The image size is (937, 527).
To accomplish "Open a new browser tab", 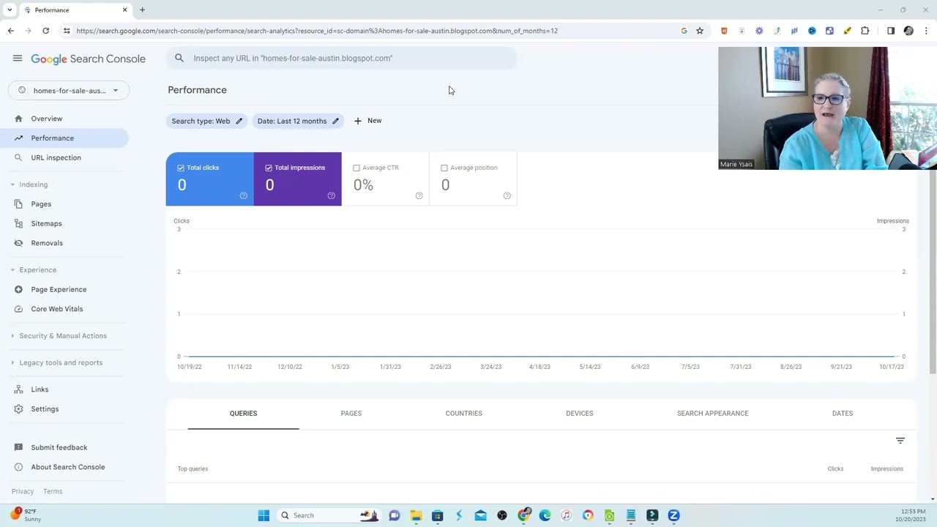I will pos(142,10).
